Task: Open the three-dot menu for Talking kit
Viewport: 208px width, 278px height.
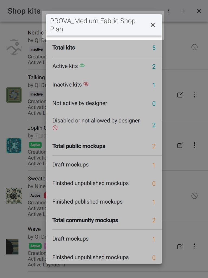Action: pos(194,95)
